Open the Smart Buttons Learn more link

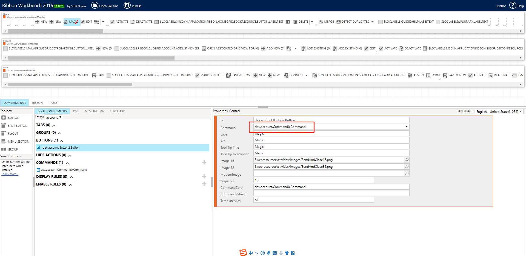[10, 174]
